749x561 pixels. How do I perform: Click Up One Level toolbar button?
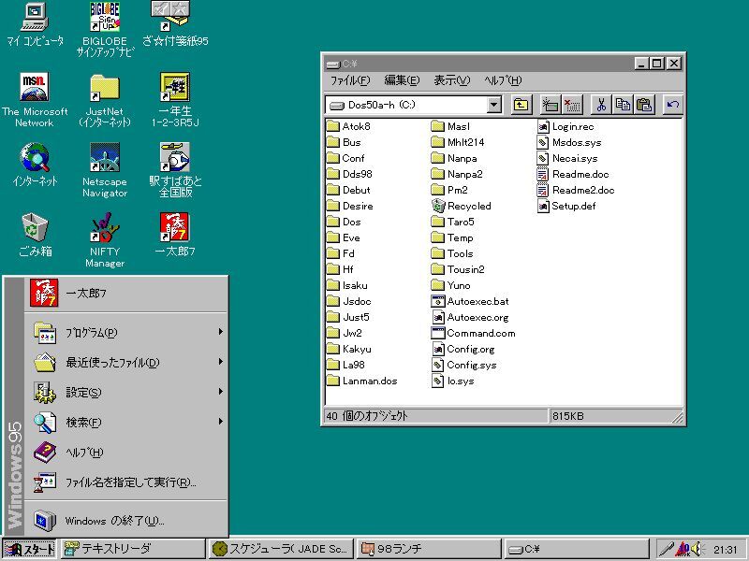[521, 105]
